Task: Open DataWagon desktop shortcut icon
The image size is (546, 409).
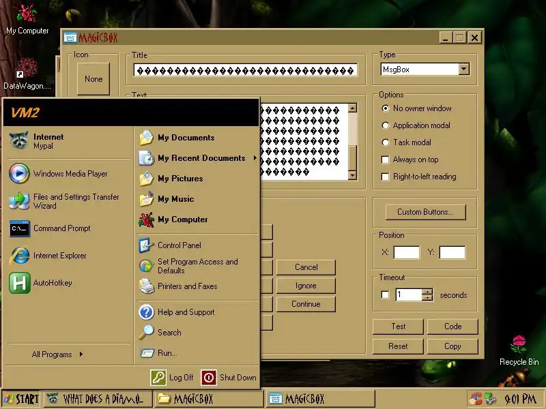Action: (x=27, y=67)
